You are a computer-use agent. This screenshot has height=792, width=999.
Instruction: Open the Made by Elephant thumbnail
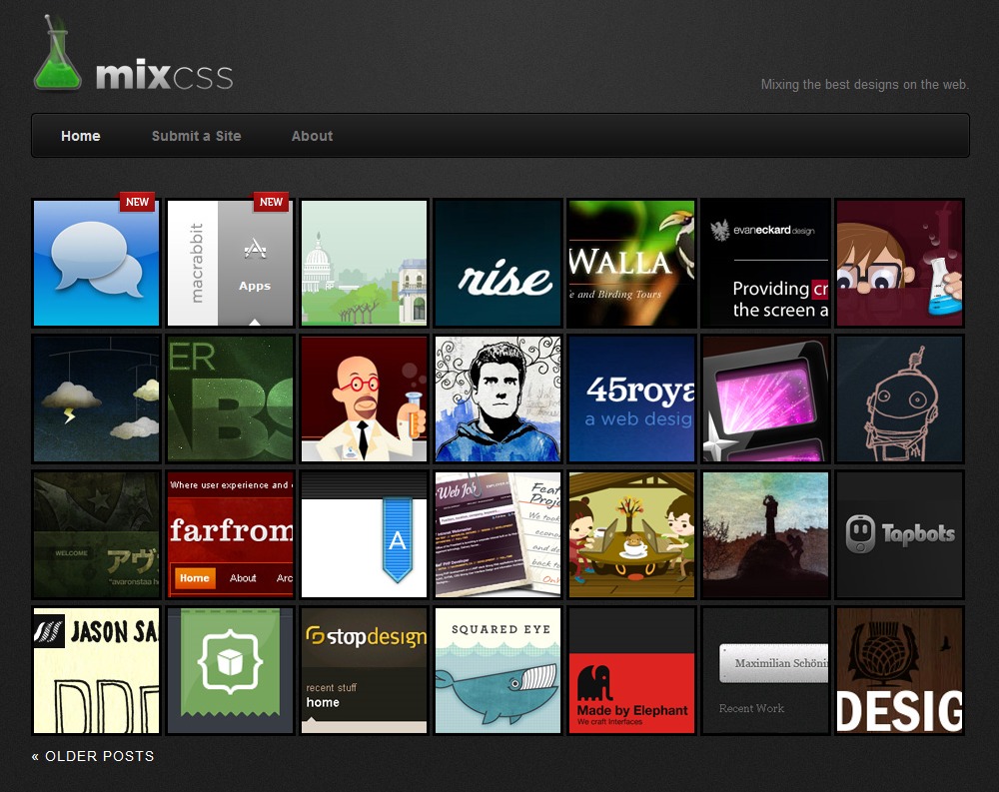click(x=631, y=670)
